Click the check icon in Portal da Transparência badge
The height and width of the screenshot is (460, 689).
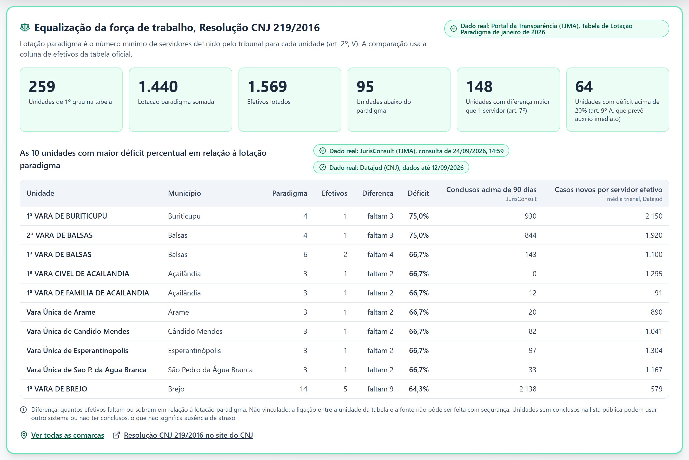tap(454, 29)
